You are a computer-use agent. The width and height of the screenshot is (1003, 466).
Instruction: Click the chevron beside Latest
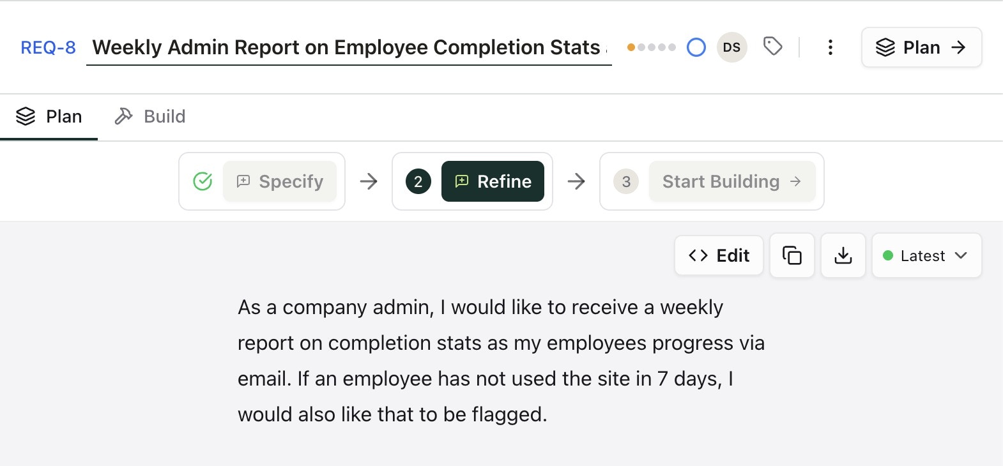click(961, 255)
